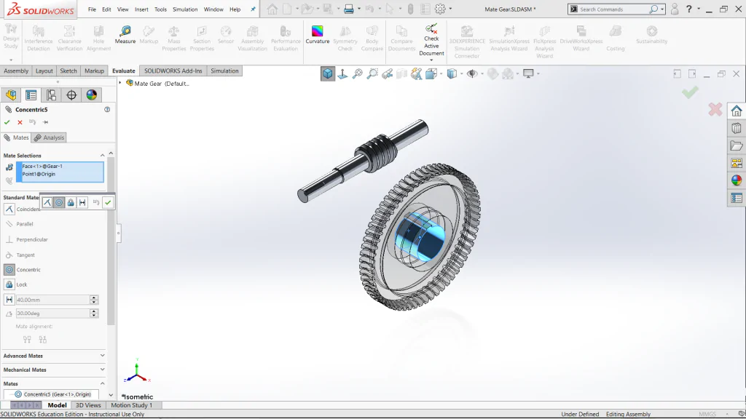The image size is (746, 419).
Task: Toggle the Tangent mate type
Action: pyautogui.click(x=9, y=255)
